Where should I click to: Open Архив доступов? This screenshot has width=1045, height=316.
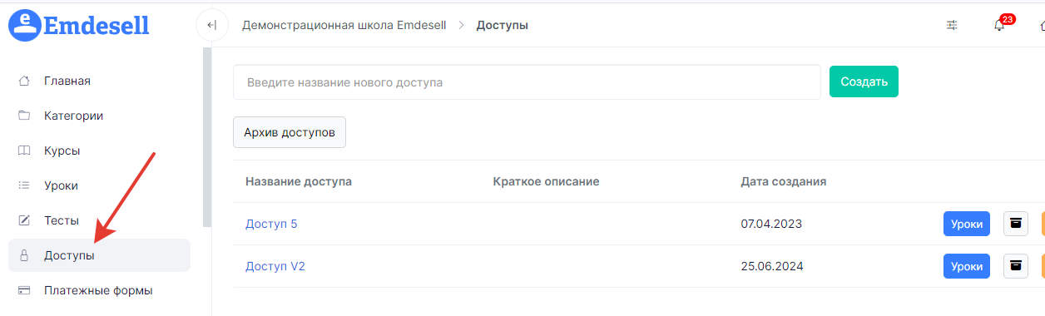(290, 132)
